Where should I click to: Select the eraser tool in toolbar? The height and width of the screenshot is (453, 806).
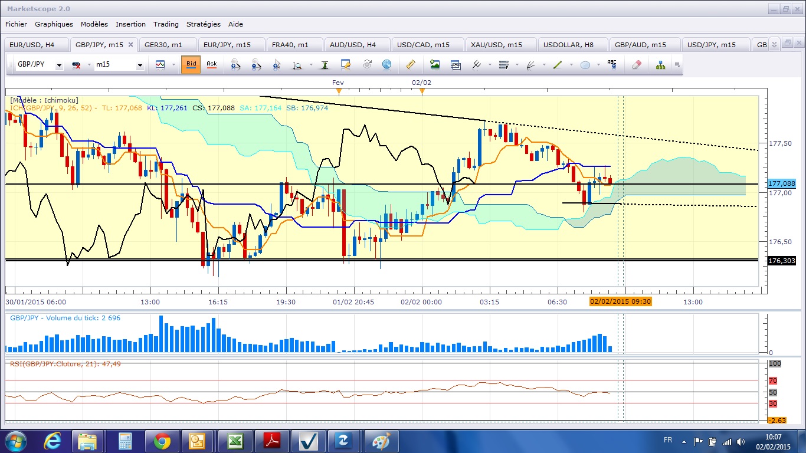pyautogui.click(x=635, y=65)
